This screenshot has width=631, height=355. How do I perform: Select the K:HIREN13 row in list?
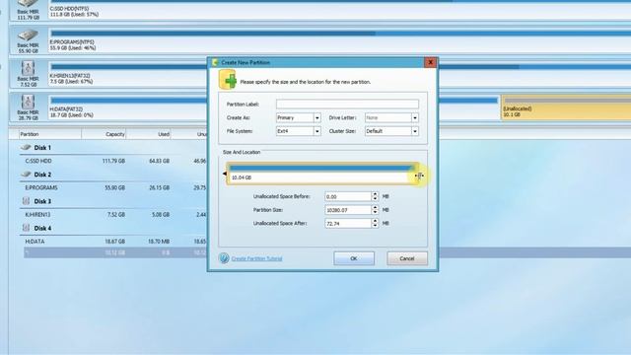tap(114, 215)
